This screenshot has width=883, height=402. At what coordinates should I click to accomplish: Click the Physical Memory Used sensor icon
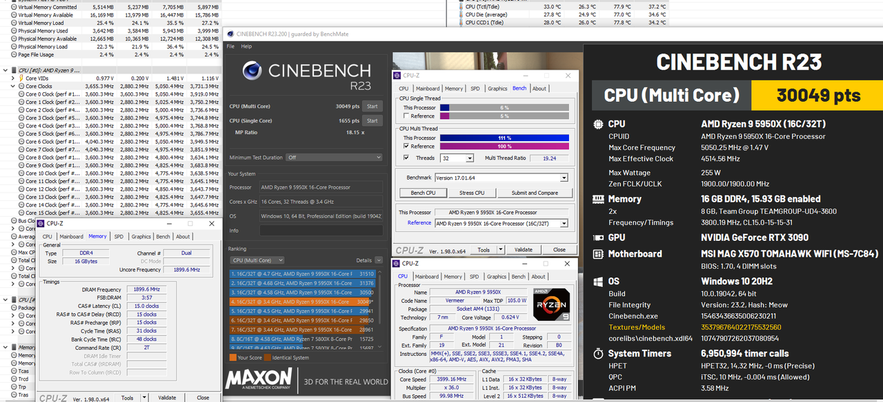pos(14,31)
